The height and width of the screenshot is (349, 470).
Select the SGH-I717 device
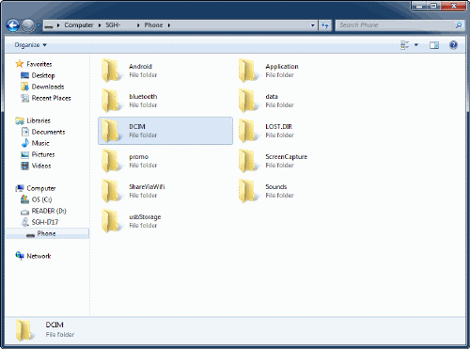pyautogui.click(x=45, y=222)
